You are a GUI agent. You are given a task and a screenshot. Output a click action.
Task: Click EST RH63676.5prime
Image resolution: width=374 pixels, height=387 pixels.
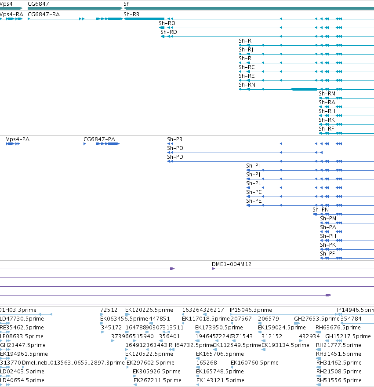click(338, 328)
